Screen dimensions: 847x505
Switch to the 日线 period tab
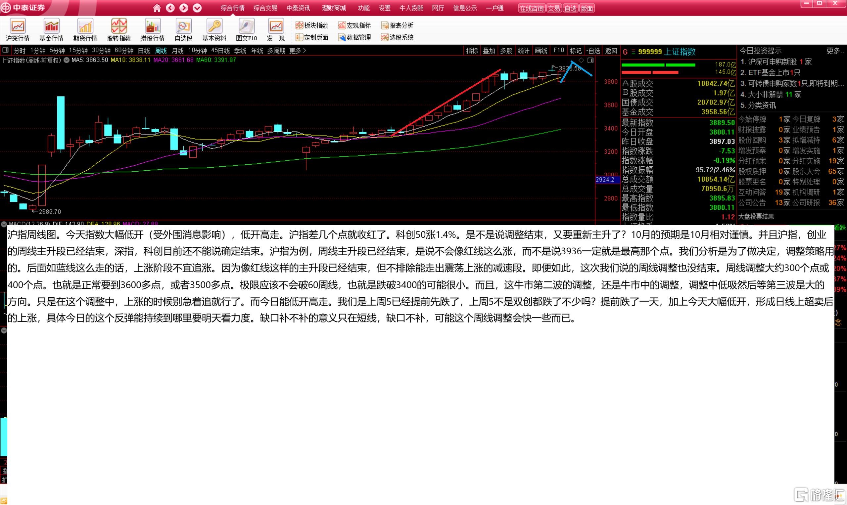click(x=144, y=51)
